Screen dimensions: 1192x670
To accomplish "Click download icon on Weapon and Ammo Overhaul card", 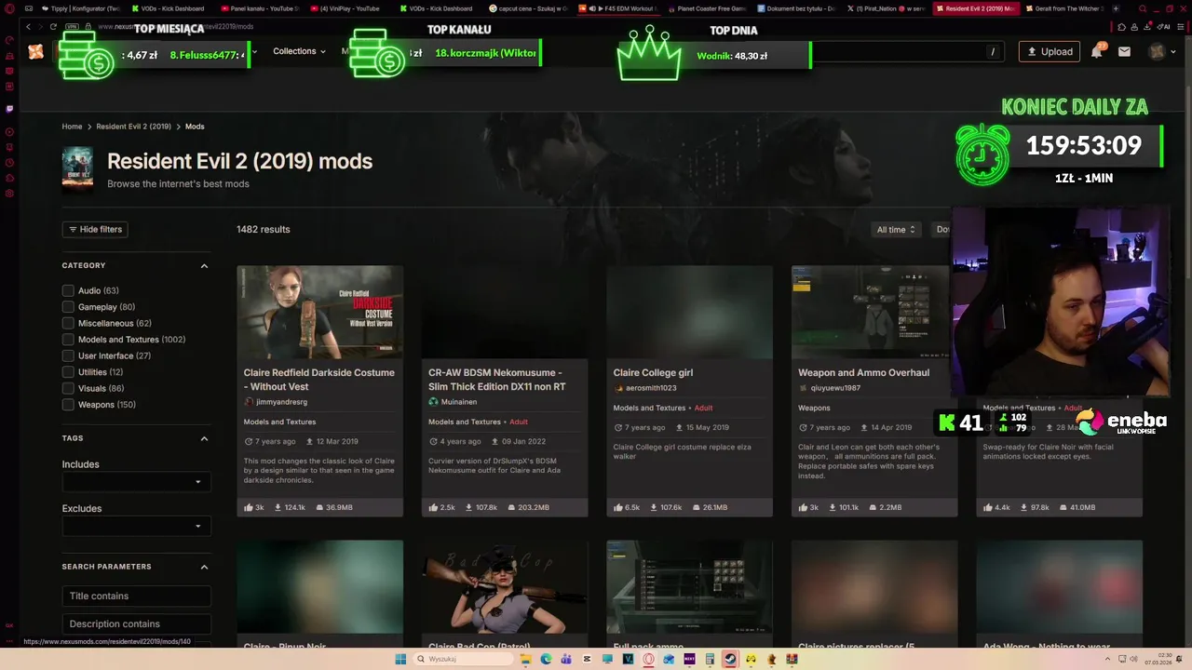I will point(832,508).
